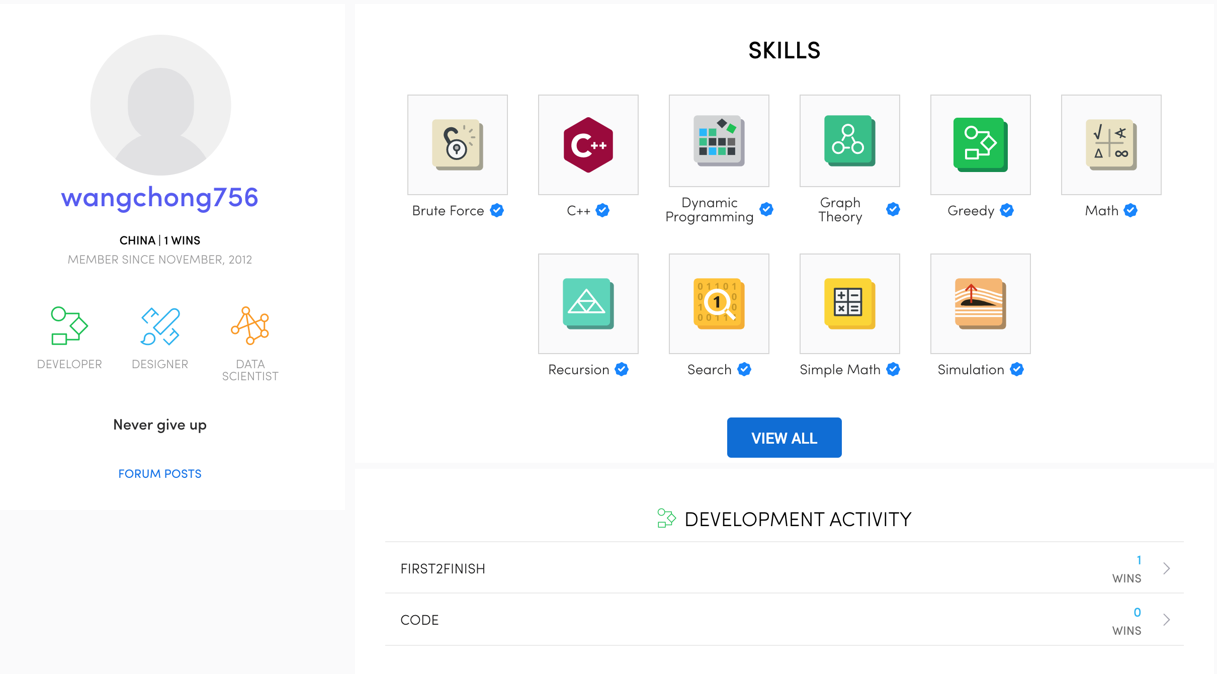Click the DATA SCIENTIST label text
The image size is (1217, 674).
coord(250,370)
